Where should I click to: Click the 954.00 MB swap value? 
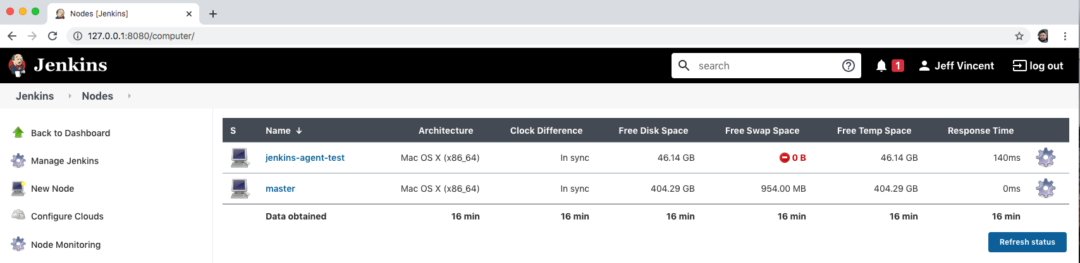[783, 189]
